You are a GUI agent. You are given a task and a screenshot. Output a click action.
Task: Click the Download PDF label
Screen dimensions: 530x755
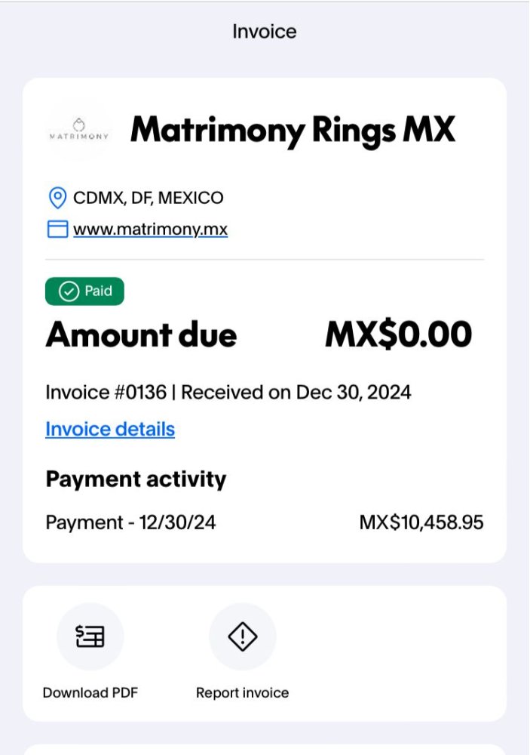90,692
